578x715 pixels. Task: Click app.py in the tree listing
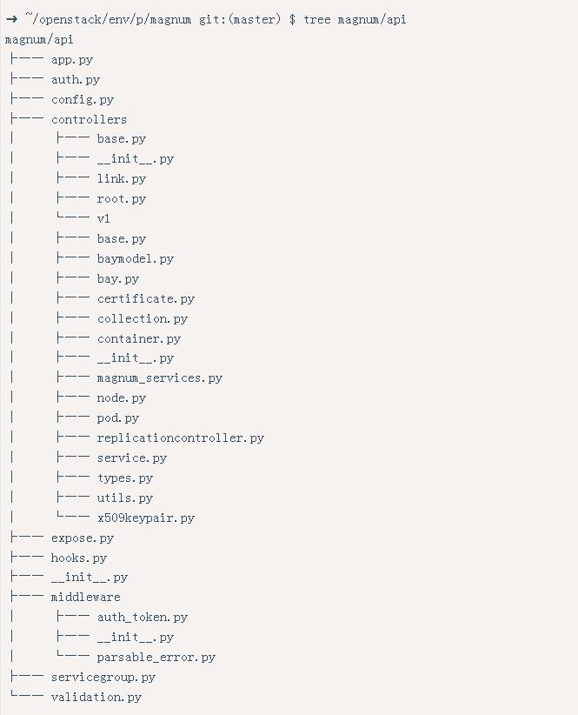[72, 60]
